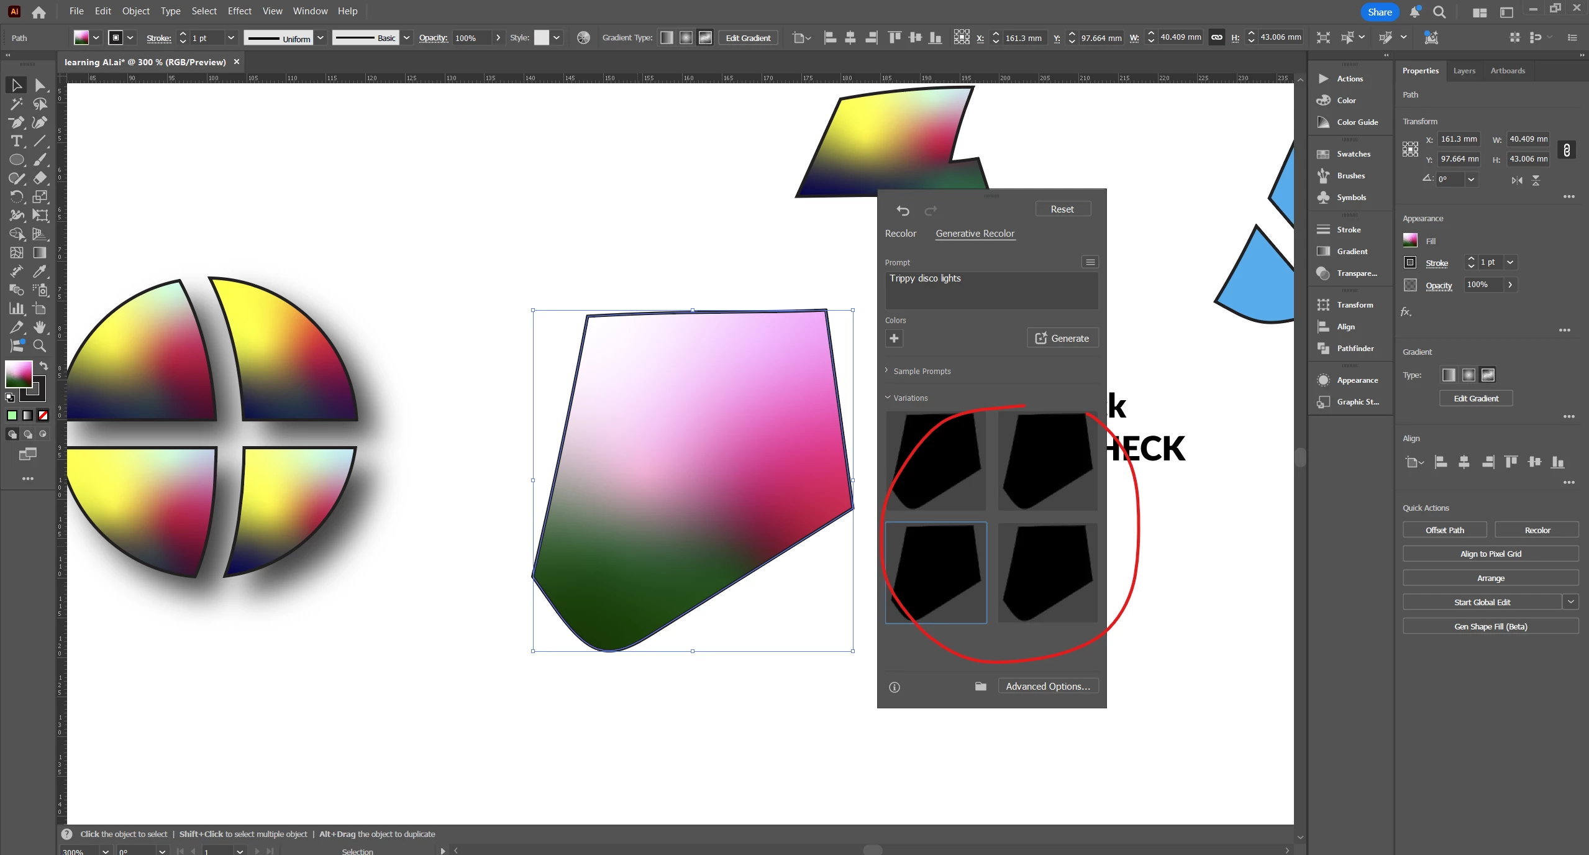
Task: Open the Pathfinder panel icon
Action: coord(1324,349)
